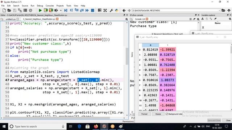Open Firefox from the taskbar
The width and height of the screenshot is (232, 130).
96,126
